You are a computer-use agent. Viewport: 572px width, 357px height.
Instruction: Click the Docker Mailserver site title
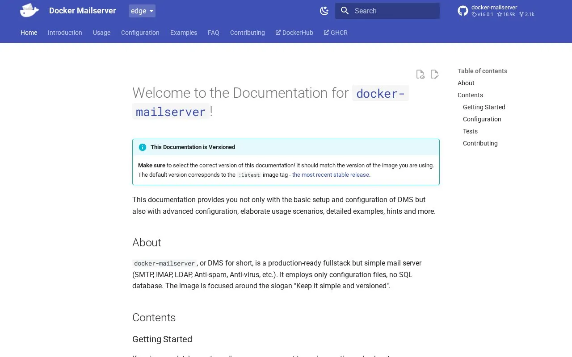pos(83,11)
